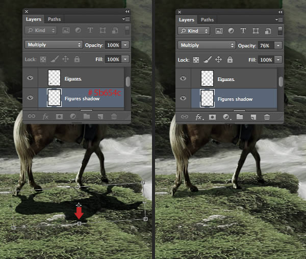Click pixel layer filter icon in left panel
The image size is (306, 259).
(66, 30)
